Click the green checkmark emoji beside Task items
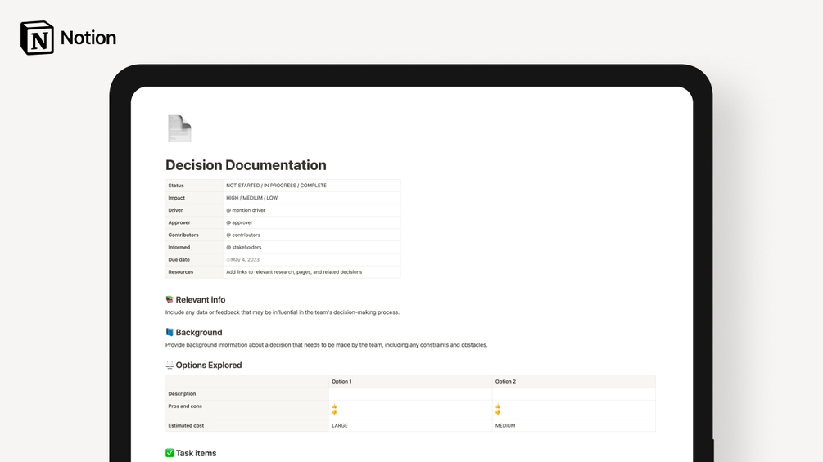Image resolution: width=823 pixels, height=462 pixels. pyautogui.click(x=170, y=453)
